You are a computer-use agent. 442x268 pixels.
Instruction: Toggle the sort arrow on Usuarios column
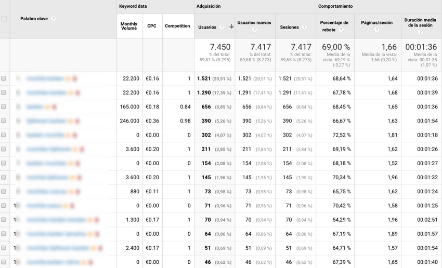[x=231, y=26]
